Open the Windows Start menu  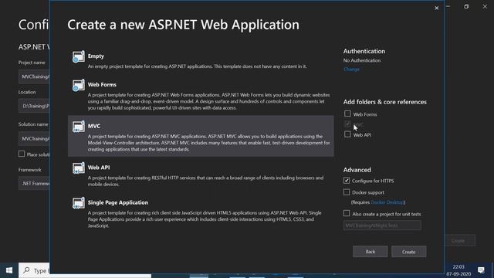(9, 270)
